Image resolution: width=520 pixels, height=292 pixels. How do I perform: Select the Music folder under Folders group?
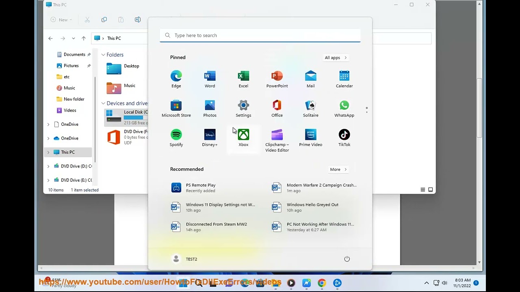coord(121,88)
